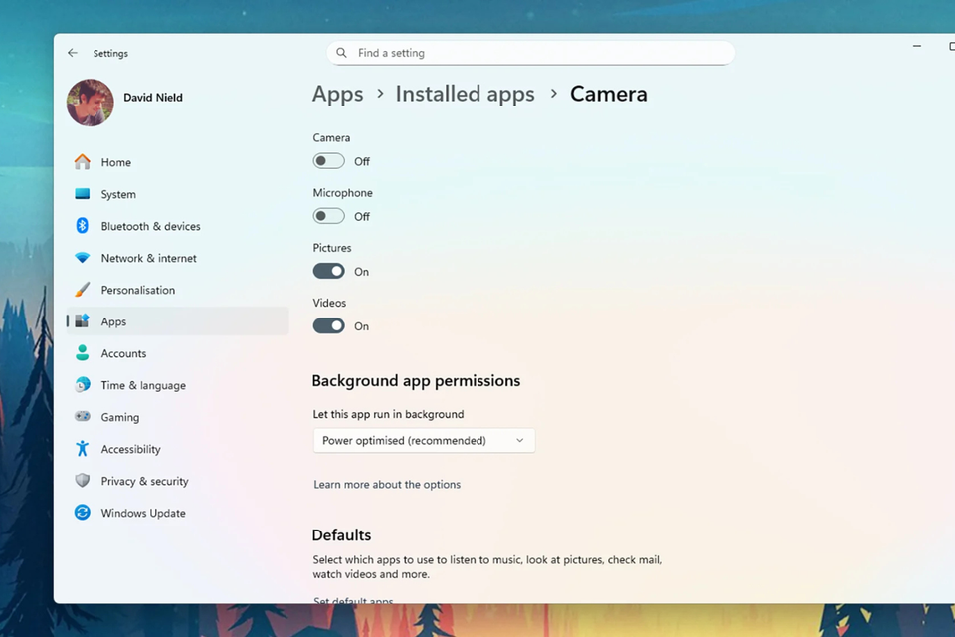Click the back arrow beside Settings
Screen dimensions: 955x637
pyautogui.click(x=73, y=53)
